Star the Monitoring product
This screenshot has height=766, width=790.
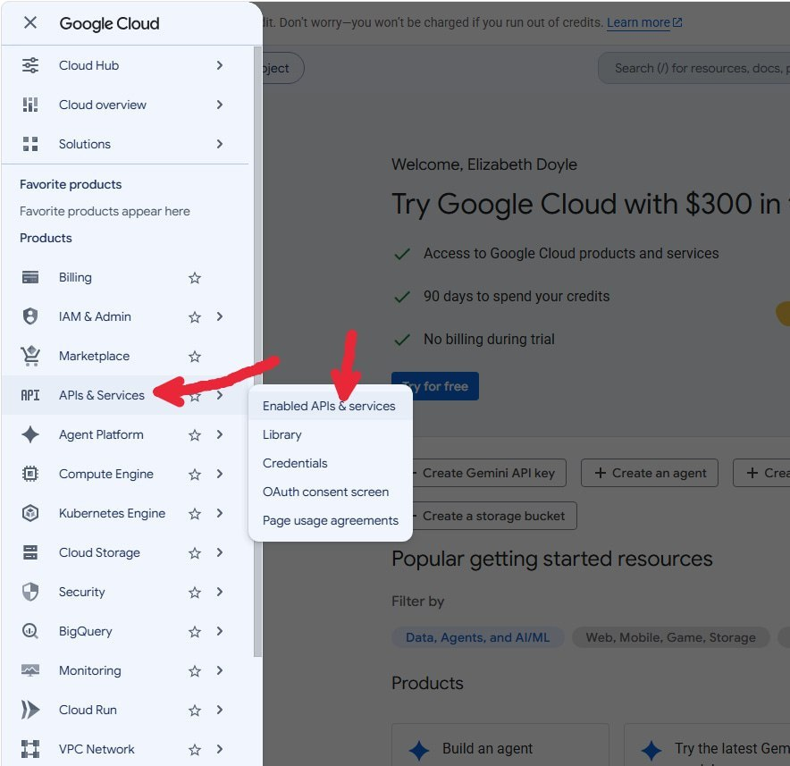click(x=195, y=670)
